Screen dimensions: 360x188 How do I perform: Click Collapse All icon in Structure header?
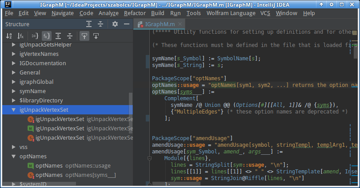pyautogui.click(x=101, y=24)
